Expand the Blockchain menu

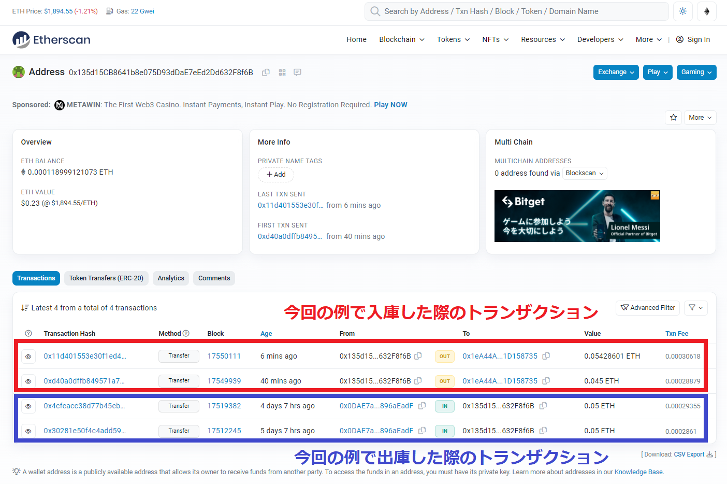tap(402, 39)
